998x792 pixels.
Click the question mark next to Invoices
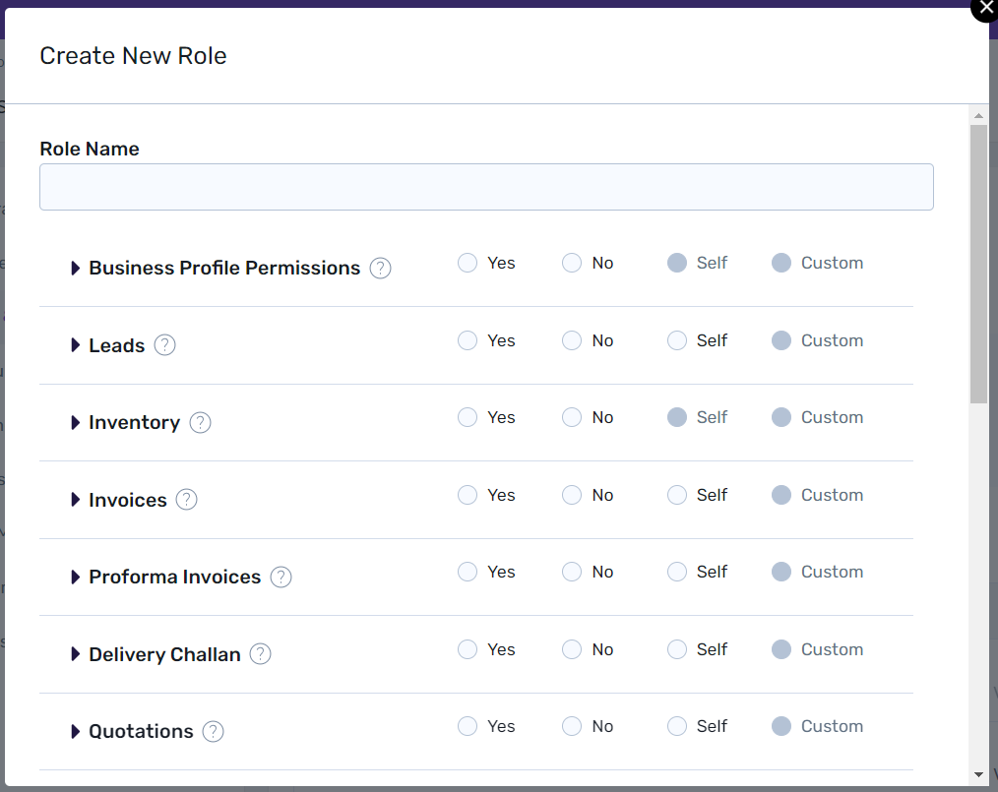click(187, 500)
